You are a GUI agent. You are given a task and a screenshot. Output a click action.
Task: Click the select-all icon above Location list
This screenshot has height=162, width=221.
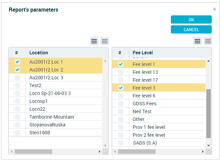tap(94, 41)
